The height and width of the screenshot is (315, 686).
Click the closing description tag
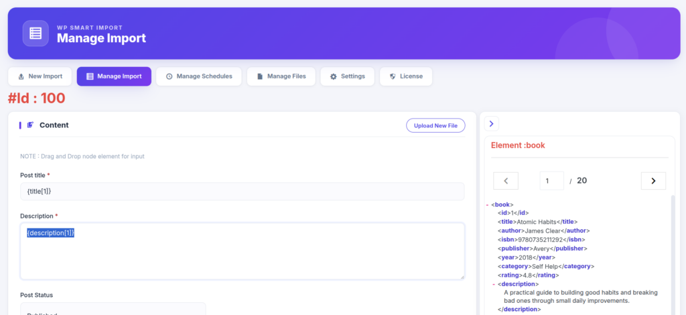519,310
